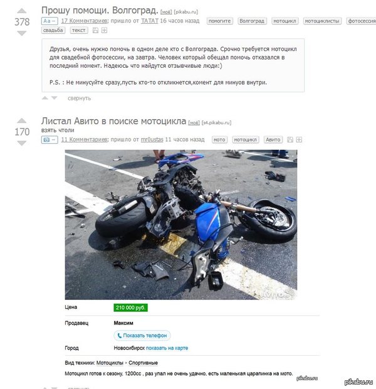The image size is (376, 389).
Task: Toggle the 'Aa –' text collapse button
Action: (x=50, y=21)
